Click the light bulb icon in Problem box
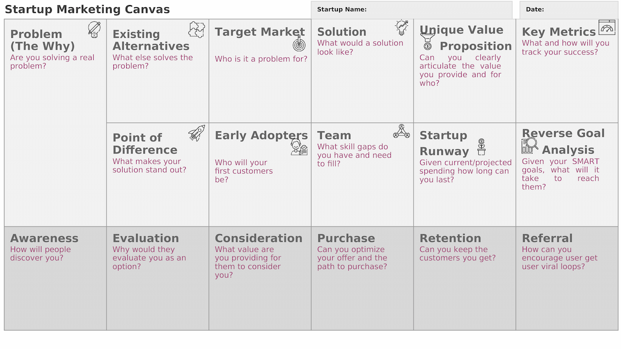 tap(94, 29)
